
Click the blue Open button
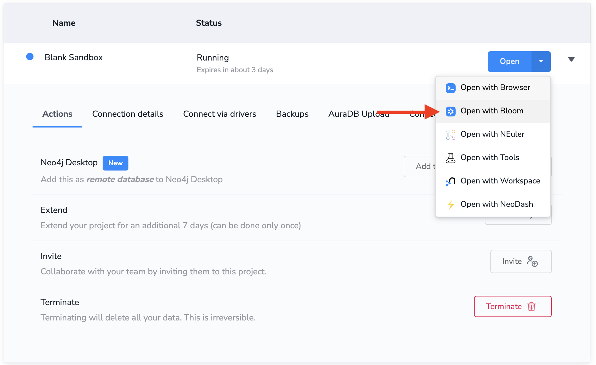coord(509,61)
